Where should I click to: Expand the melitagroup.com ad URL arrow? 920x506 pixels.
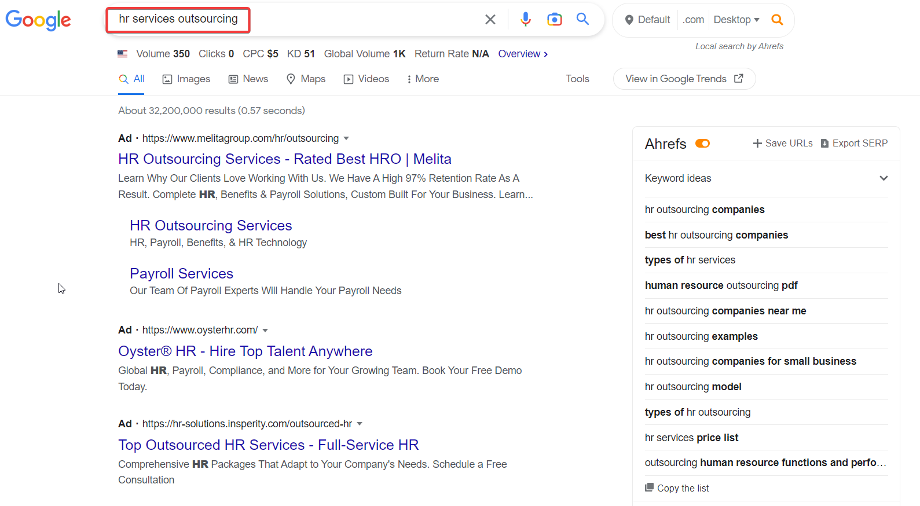346,138
